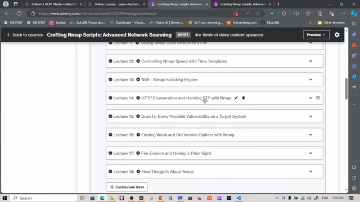Viewport: 360px width, 202px height.
Task: Open File Explorer from taskbar
Action: tap(112, 198)
